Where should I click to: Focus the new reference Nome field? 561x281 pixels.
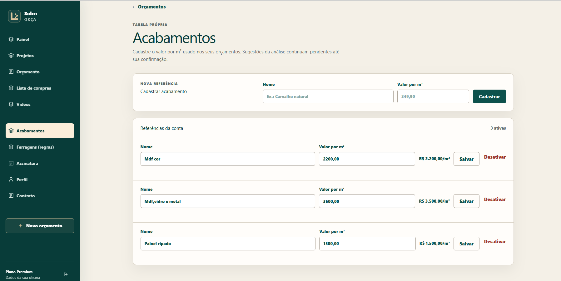tap(328, 96)
